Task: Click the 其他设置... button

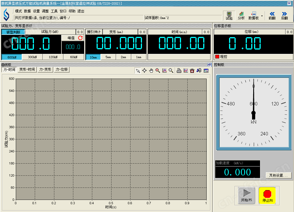Action: (x=278, y=175)
